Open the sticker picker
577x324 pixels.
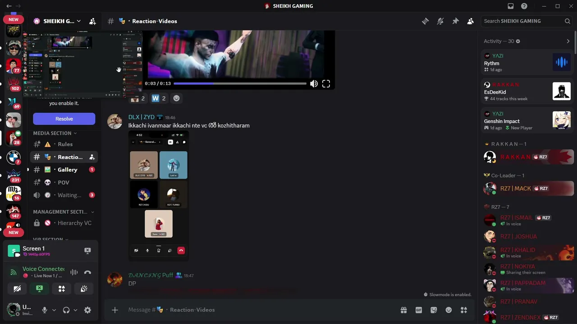click(434, 310)
